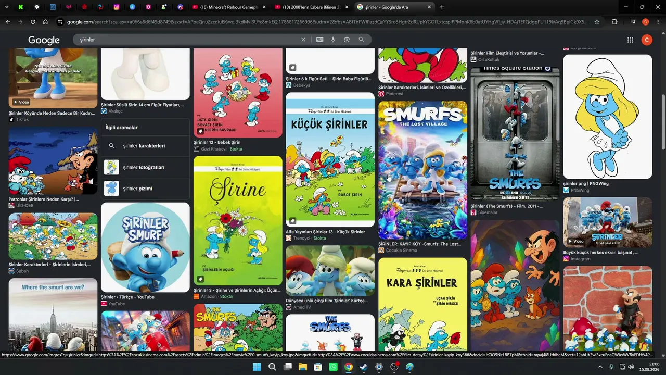The width and height of the screenshot is (666, 375).
Task: View site information for google.com
Action: point(60,22)
